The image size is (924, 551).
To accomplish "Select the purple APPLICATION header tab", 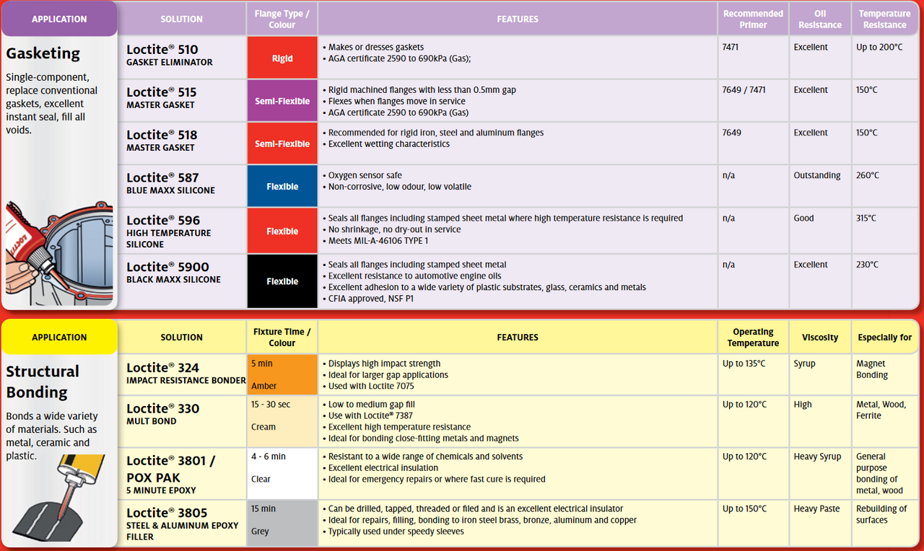I will [59, 19].
